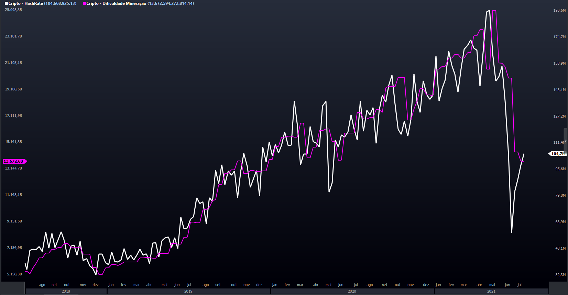Click left axis label 5.158,3B
The width and height of the screenshot is (568, 295).
pos(14,274)
